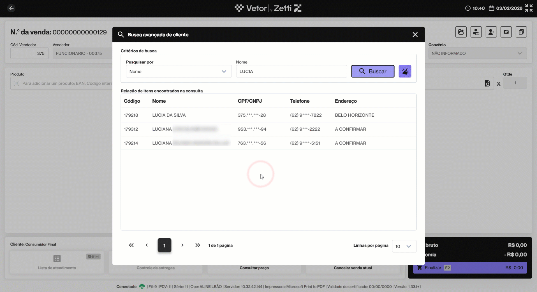
Task: Jump to the last page of results
Action: click(x=198, y=245)
